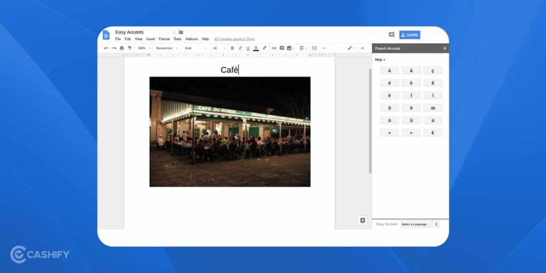
Task: Insert the « opening guillemet
Action: pos(389,133)
